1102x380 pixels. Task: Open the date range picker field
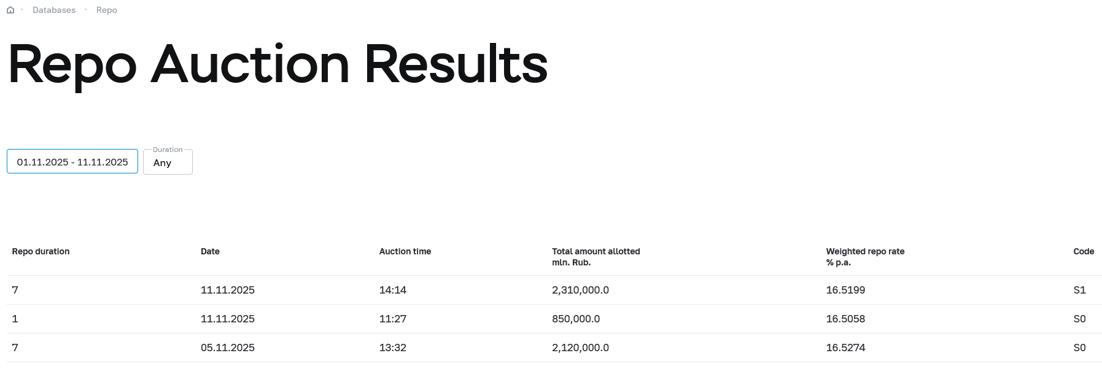[x=72, y=162]
